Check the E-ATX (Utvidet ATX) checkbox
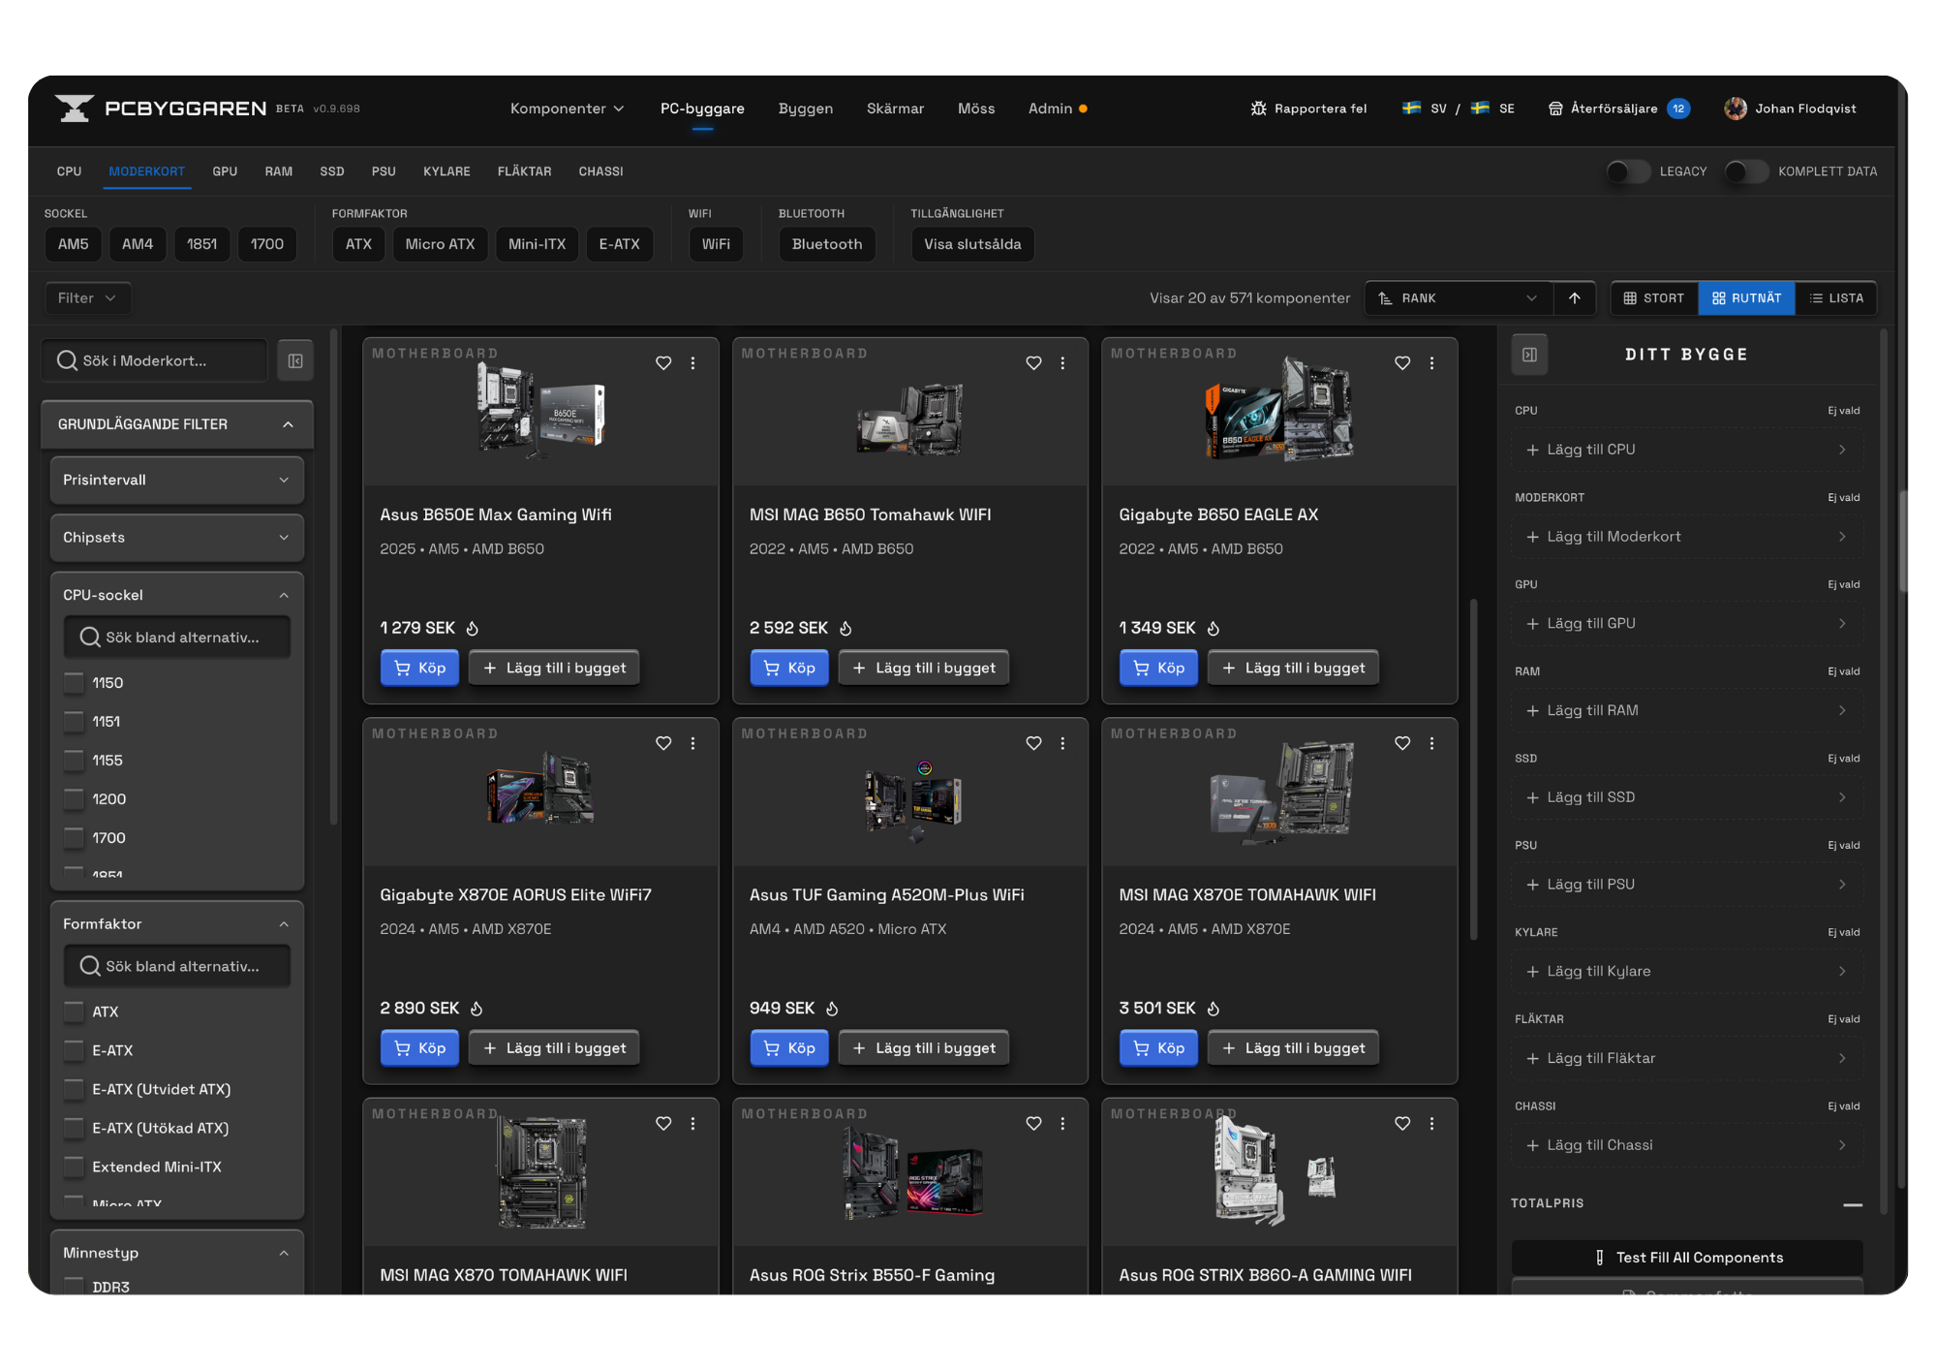Viewport: 1937px width, 1370px height. click(x=74, y=1089)
